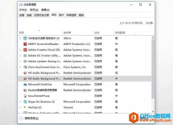Maximize the Task Manager window
Screen dimensions: 173x125
click(x=141, y=5)
